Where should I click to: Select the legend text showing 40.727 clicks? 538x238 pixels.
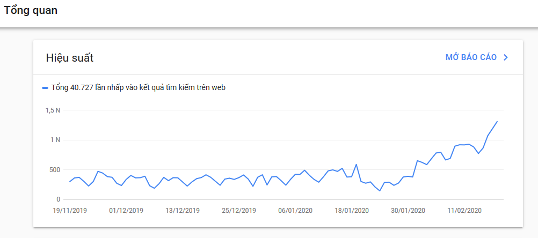point(139,88)
